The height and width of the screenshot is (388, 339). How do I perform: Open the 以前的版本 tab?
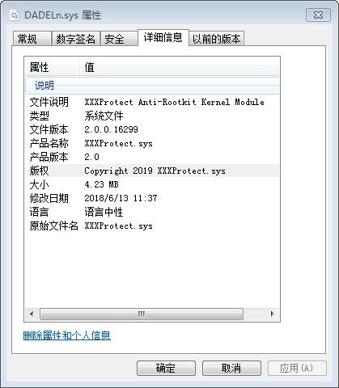coord(217,39)
